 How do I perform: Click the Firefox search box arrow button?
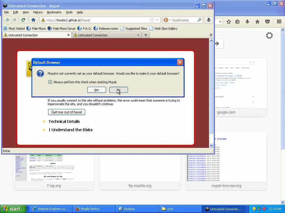(x=218, y=44)
